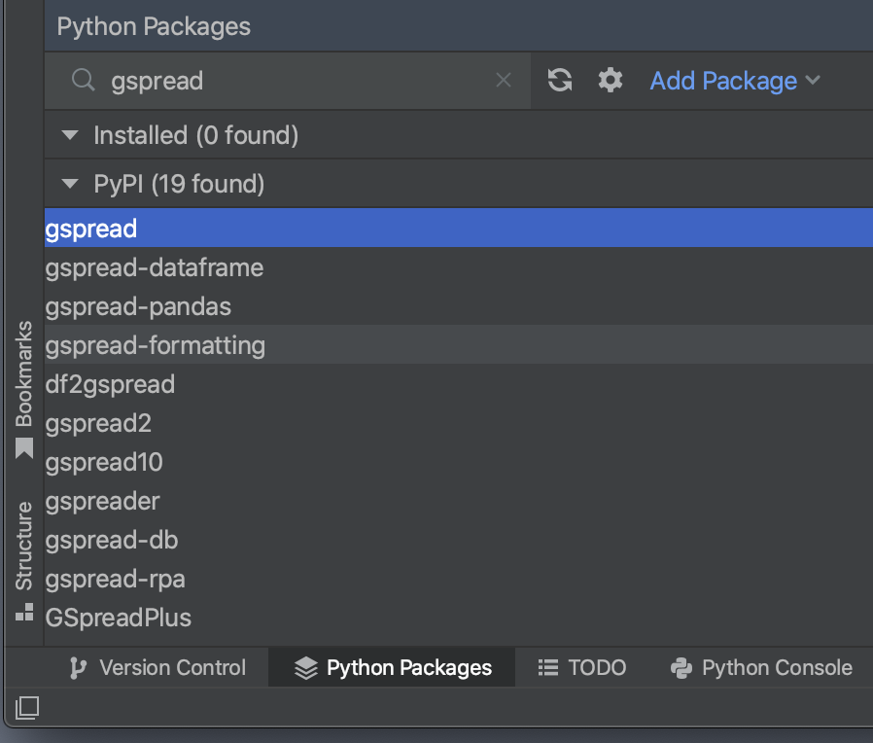Select the df2gspread package

tap(110, 384)
